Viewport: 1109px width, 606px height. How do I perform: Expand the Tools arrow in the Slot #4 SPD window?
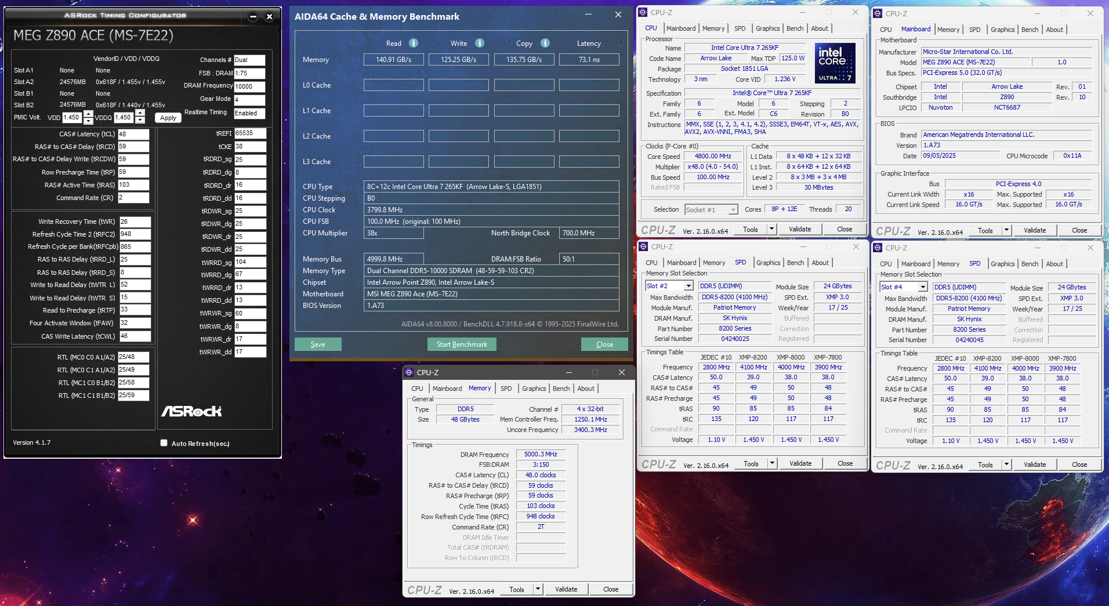pyautogui.click(x=1006, y=465)
